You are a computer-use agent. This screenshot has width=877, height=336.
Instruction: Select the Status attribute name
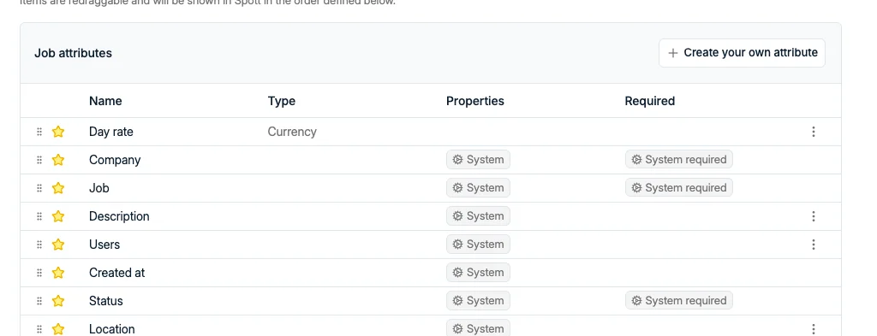(x=105, y=301)
